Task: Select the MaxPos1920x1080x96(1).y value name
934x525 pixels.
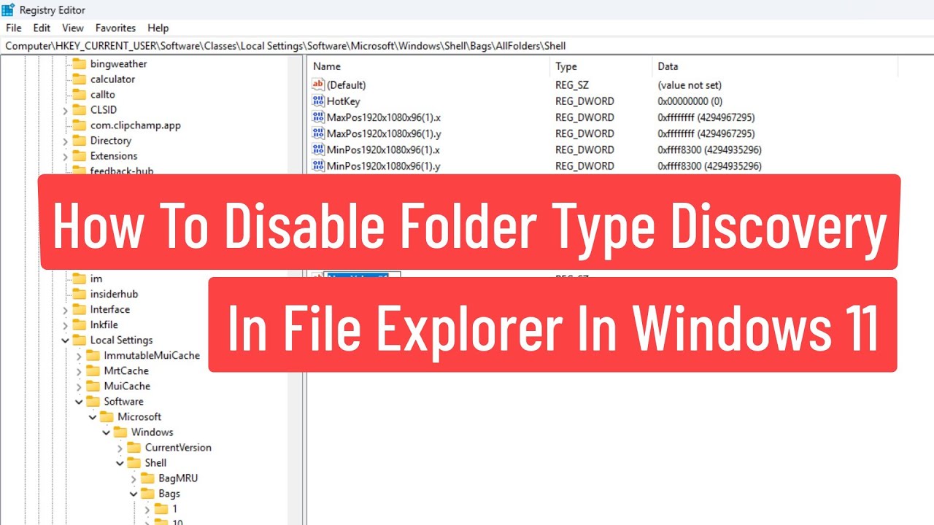Action: point(383,133)
